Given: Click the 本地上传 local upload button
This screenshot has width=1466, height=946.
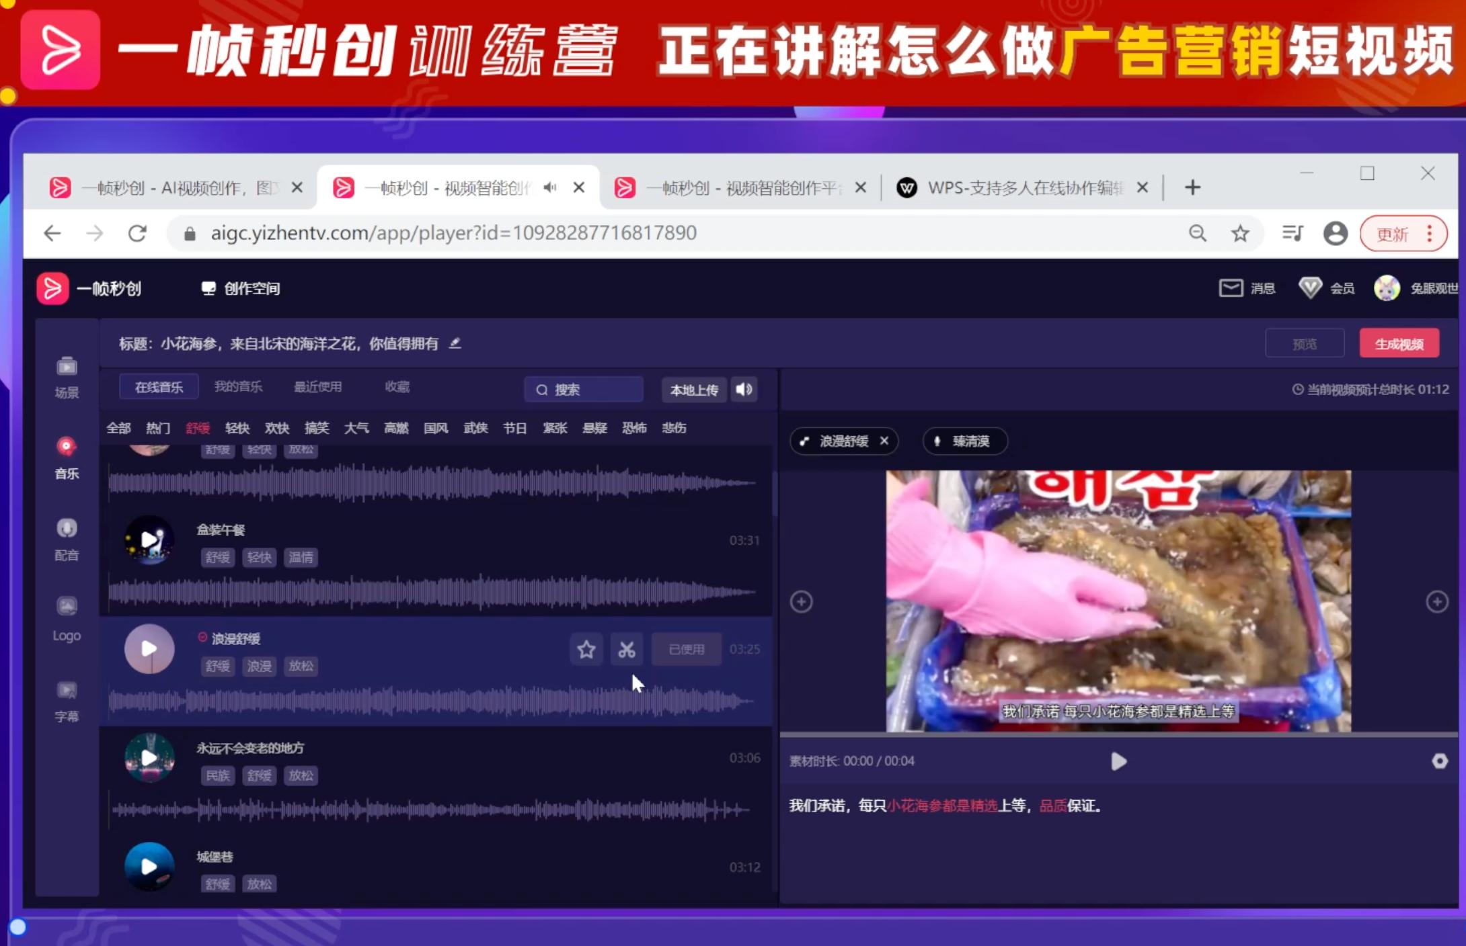Looking at the screenshot, I should (x=693, y=390).
